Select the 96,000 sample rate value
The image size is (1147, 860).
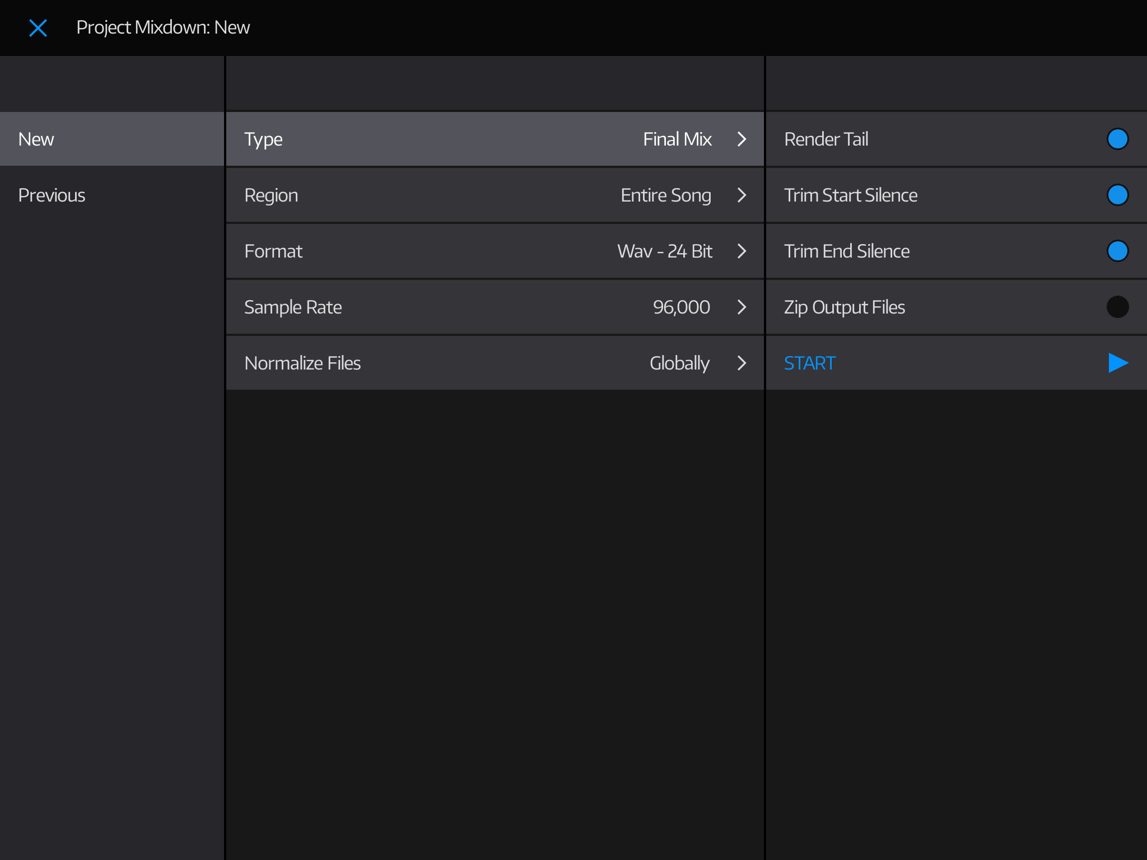tap(681, 307)
